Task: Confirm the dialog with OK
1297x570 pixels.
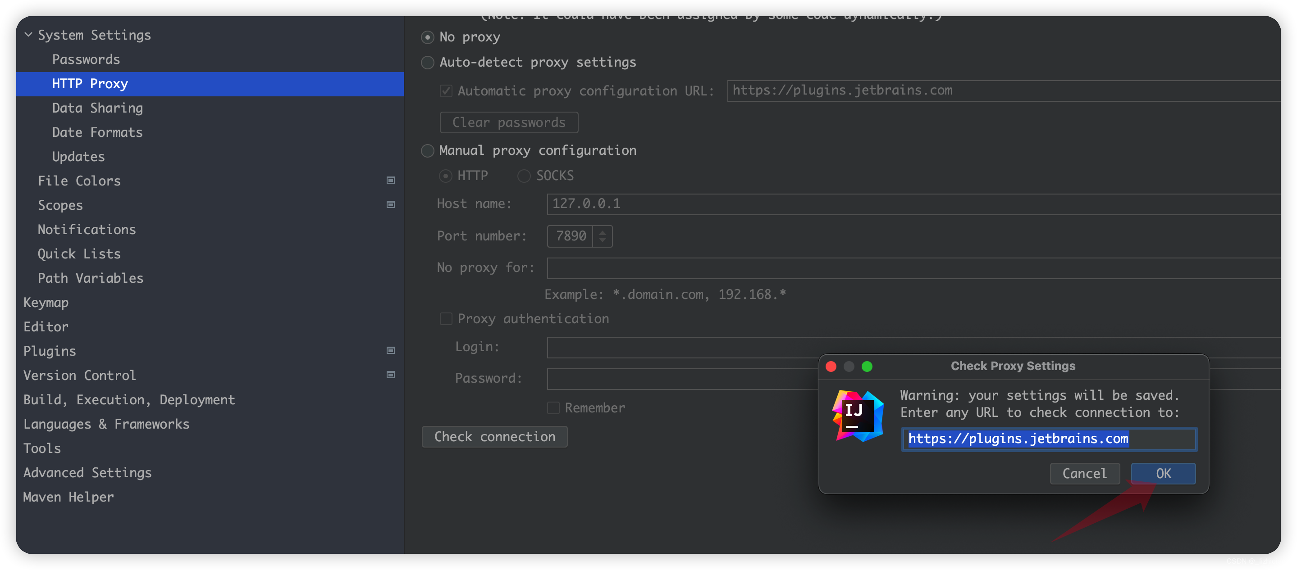Action: (x=1163, y=473)
